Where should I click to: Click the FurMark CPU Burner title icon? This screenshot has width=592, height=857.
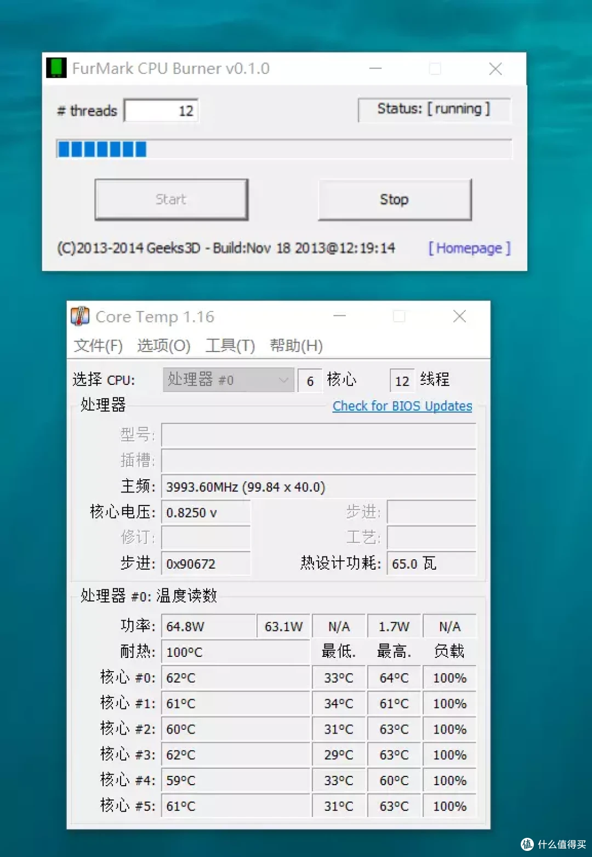coord(56,68)
